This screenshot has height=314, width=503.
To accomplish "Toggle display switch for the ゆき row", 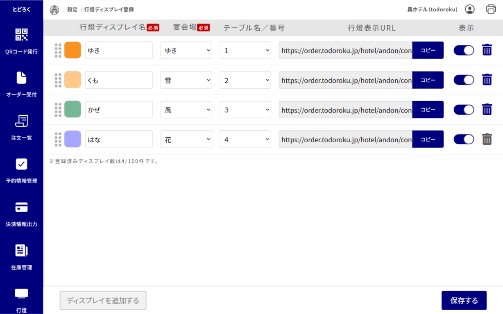I will point(464,50).
